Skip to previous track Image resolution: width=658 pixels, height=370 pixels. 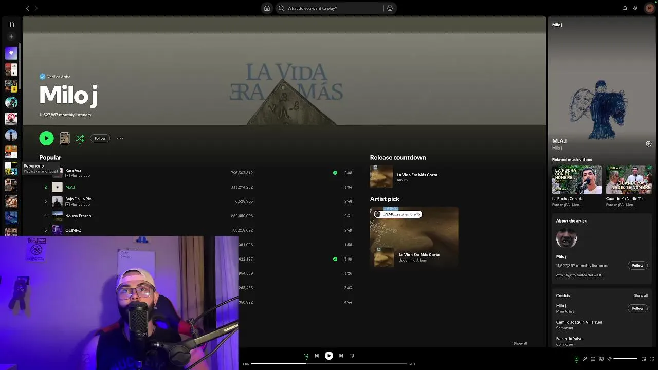[317, 356]
